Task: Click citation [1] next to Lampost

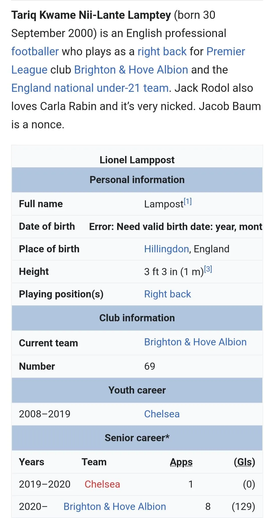Action: point(188,202)
